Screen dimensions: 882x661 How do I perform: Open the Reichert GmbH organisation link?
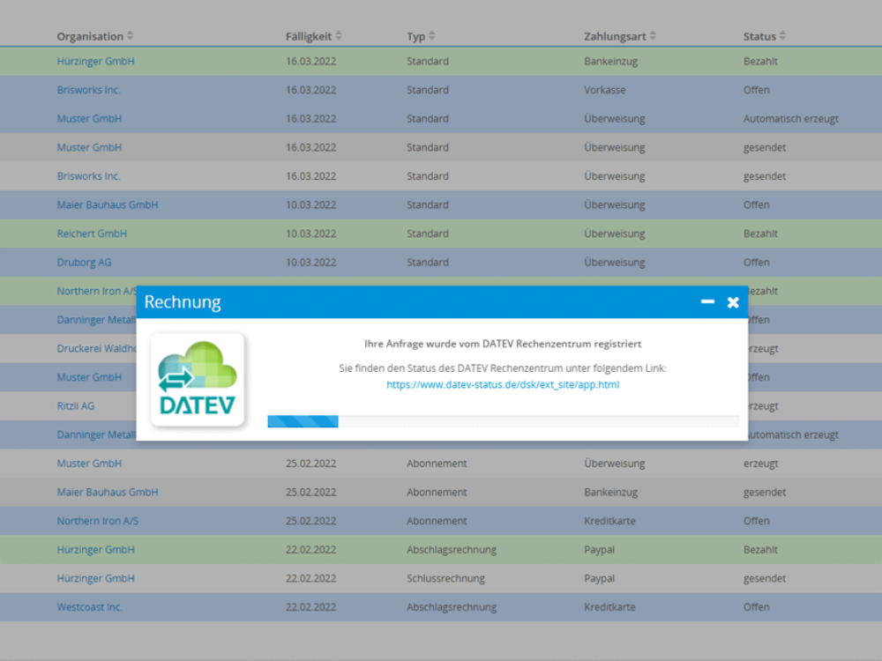click(92, 234)
